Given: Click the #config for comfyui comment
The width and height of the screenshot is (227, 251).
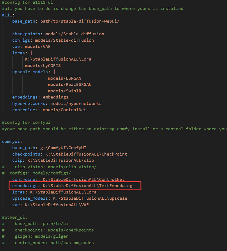Looking at the screenshot, I should [26, 122].
